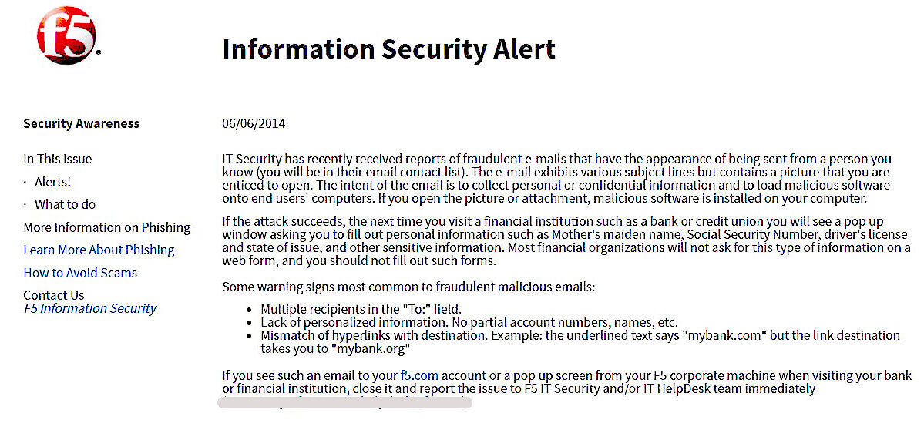Viewport: 924px width, 430px height.
Task: Open the Learn More About Phishing link
Action: (99, 250)
